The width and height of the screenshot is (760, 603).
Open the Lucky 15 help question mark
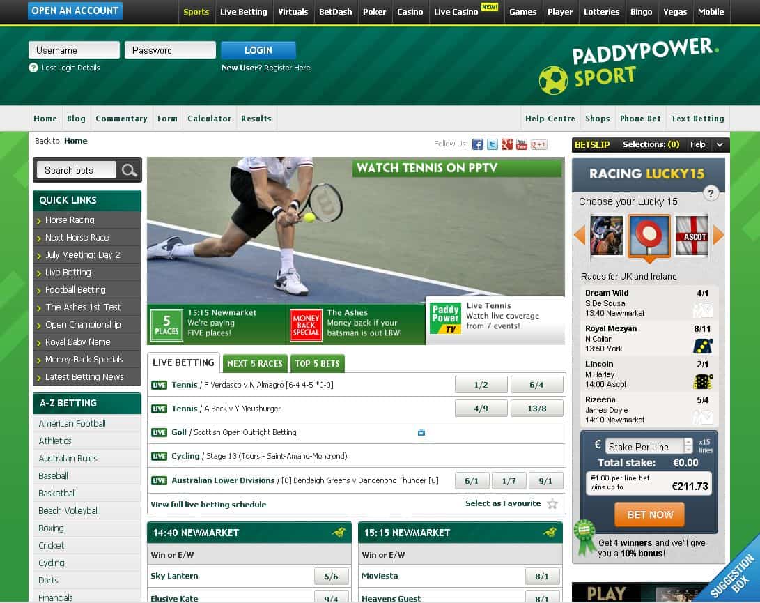[711, 193]
